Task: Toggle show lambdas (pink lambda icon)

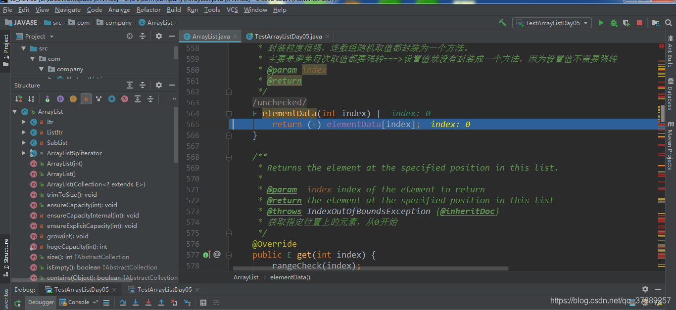Action: click(x=125, y=99)
